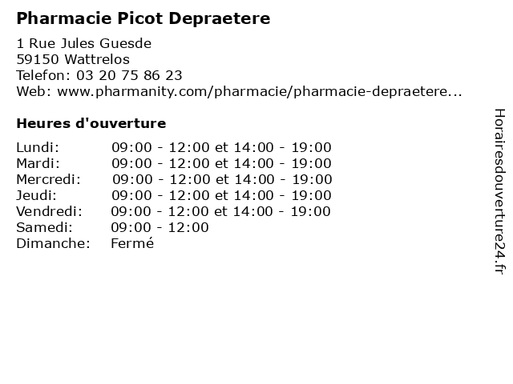Click the Telefon label
Screen dimensions: 513x384
[43, 75]
